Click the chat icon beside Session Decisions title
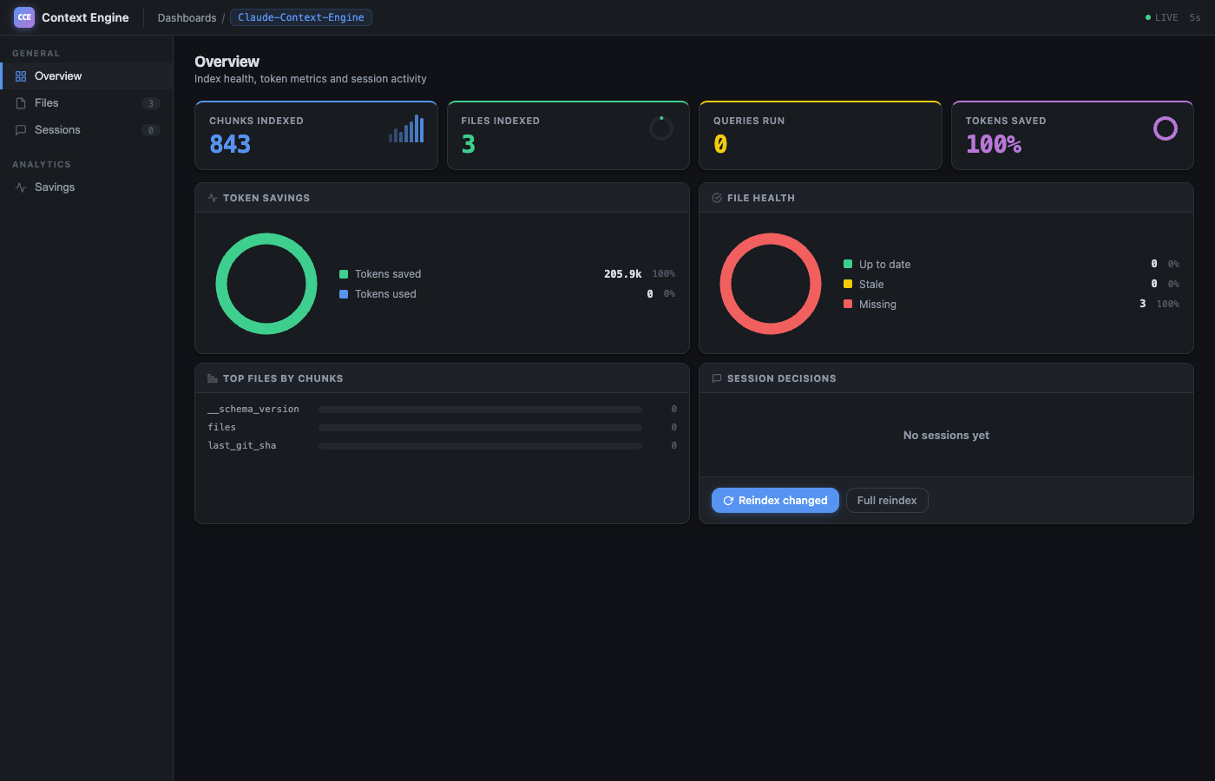The image size is (1215, 781). [717, 378]
